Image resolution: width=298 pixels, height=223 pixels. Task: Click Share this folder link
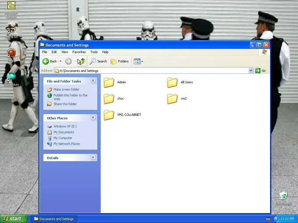65,104
